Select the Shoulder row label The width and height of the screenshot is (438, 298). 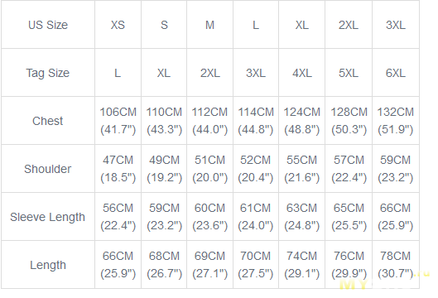coord(48,169)
